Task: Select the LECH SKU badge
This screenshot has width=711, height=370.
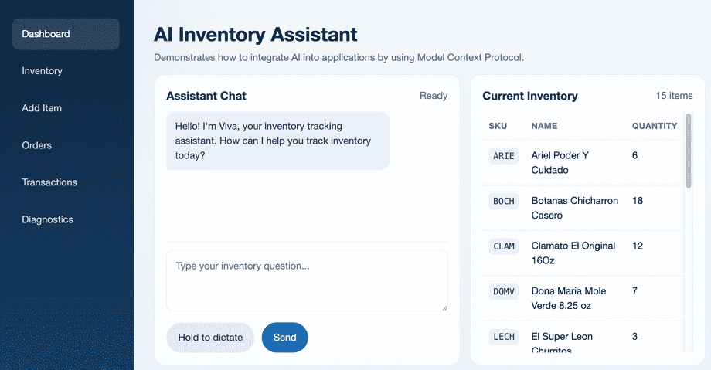Action: click(504, 337)
